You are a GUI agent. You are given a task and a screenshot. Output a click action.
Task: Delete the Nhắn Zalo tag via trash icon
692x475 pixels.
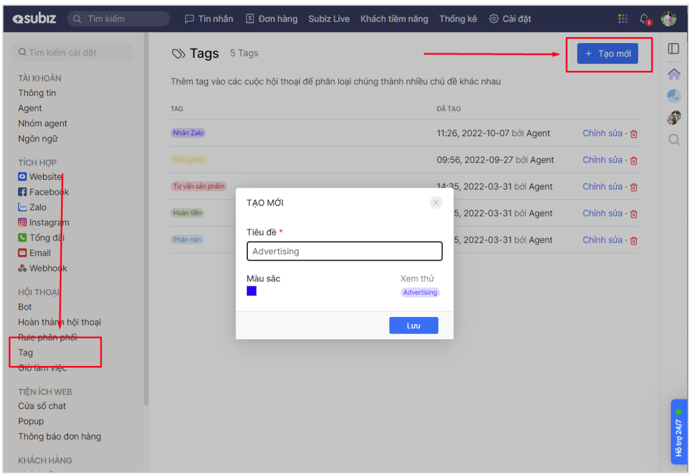(633, 134)
